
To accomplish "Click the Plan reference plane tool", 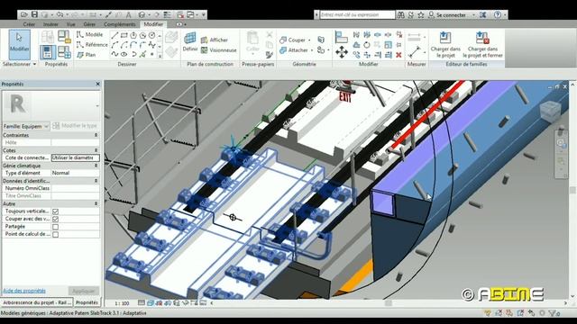I will click(x=87, y=55).
